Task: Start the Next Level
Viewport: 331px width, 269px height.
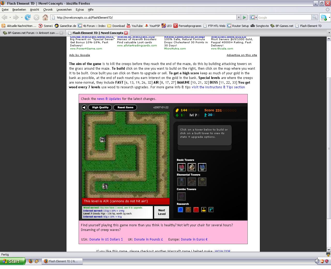Action: [162, 212]
